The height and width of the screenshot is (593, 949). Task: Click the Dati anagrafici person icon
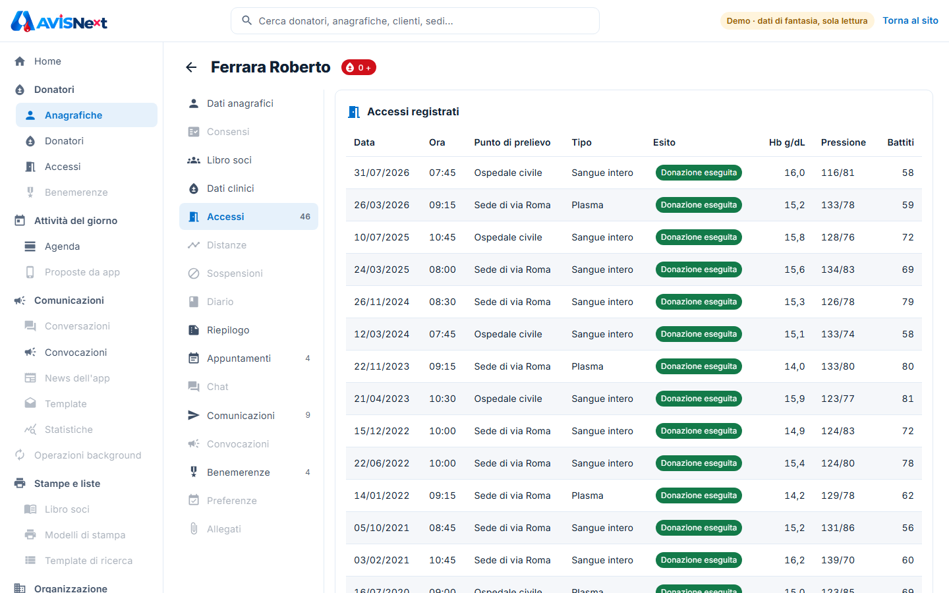pyautogui.click(x=194, y=103)
